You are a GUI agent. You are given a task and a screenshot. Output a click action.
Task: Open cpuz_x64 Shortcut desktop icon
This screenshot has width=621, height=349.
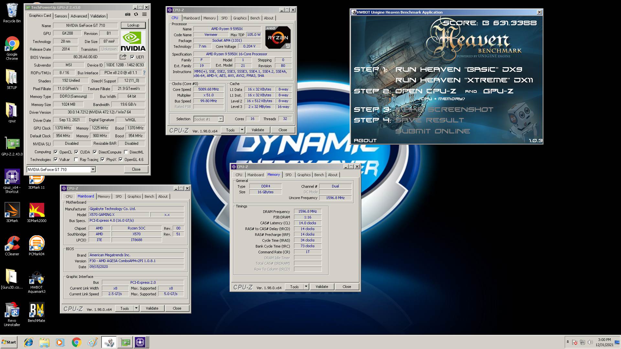(12, 181)
